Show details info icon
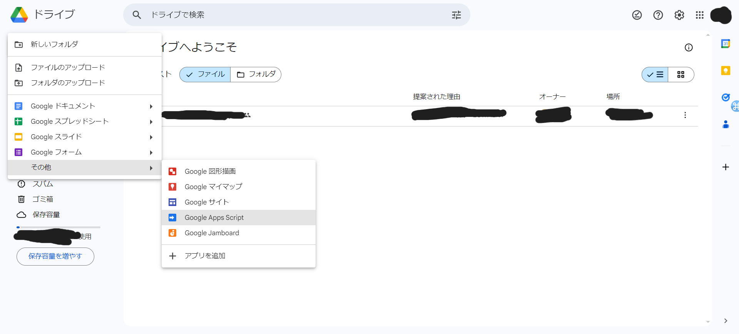Image resolution: width=739 pixels, height=334 pixels. [689, 47]
